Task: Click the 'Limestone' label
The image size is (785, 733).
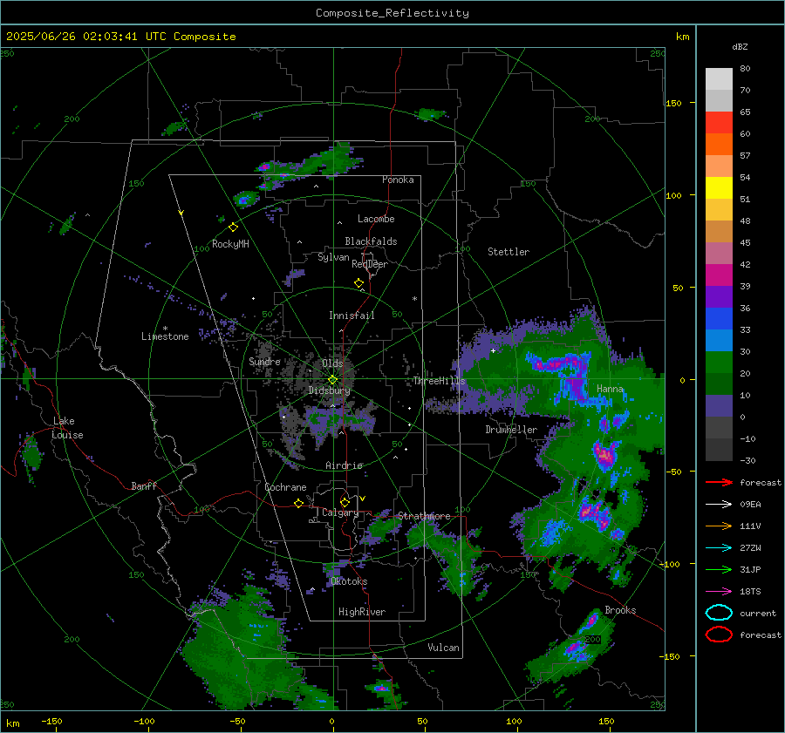Action: pos(165,336)
